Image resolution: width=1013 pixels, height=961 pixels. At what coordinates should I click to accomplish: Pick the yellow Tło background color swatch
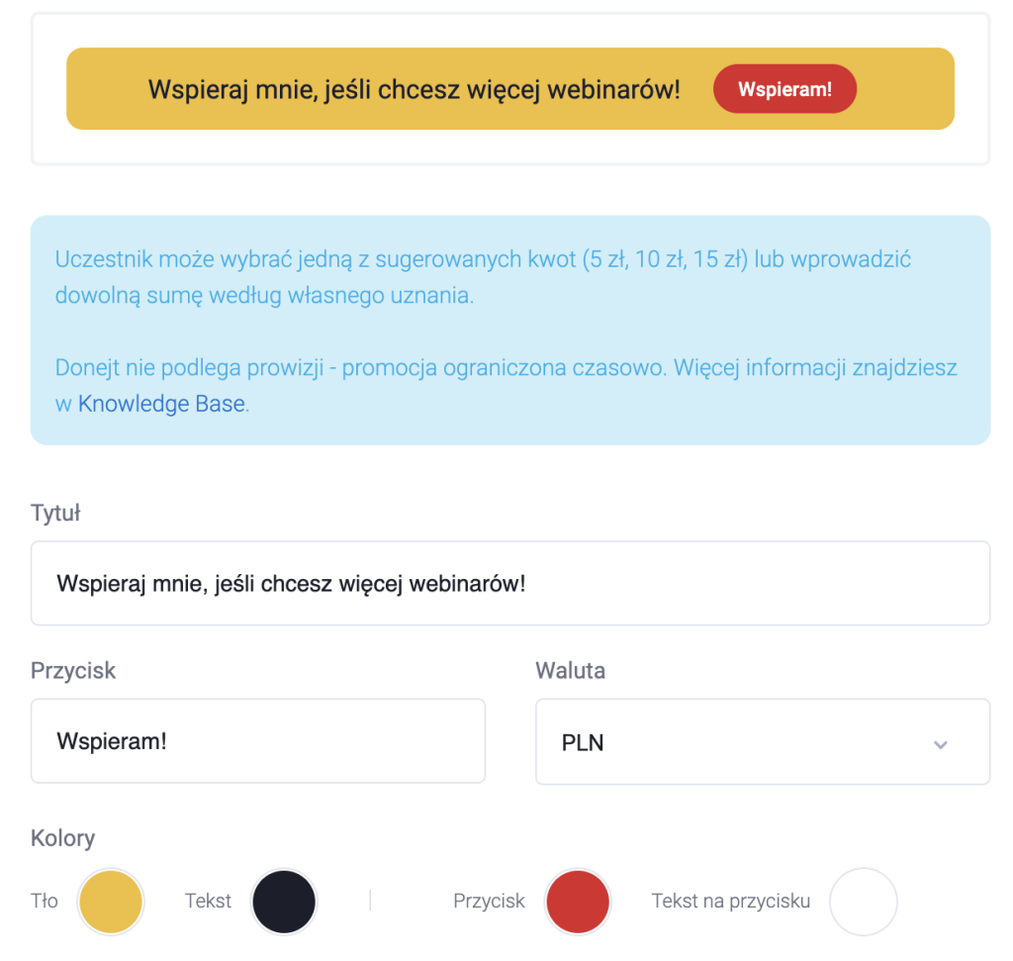(111, 901)
